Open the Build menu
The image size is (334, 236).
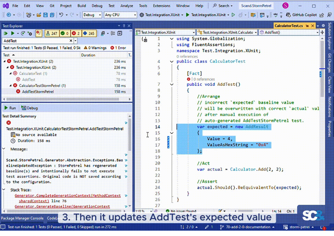(82, 6)
